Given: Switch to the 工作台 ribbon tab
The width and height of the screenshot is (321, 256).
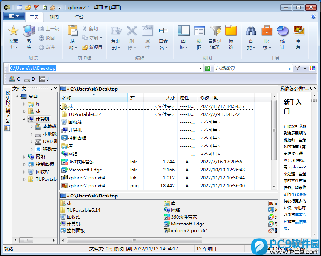Looking at the screenshot, I should [76, 17].
